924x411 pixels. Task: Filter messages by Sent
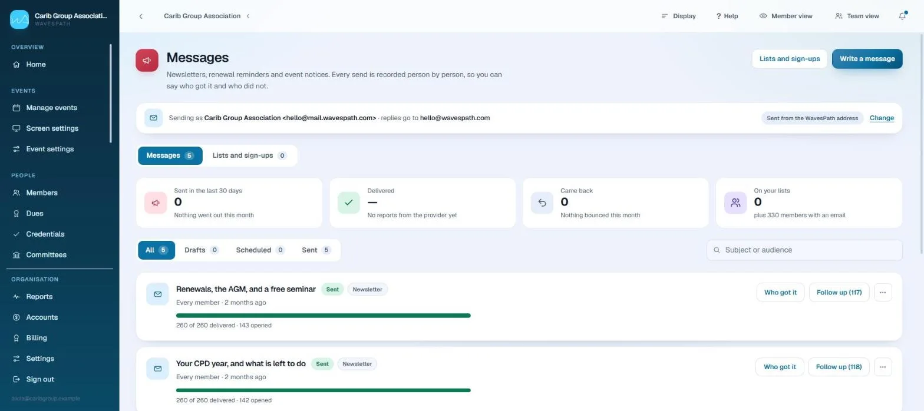tap(316, 250)
